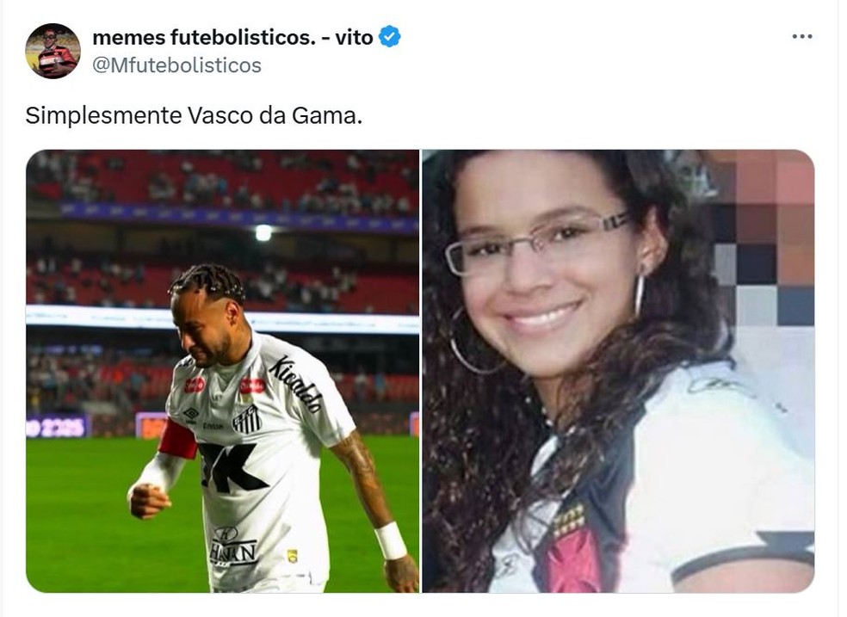Image resolution: width=847 pixels, height=617 pixels.
Task: Visit the @Mfutebolisticos handle link
Action: (177, 65)
